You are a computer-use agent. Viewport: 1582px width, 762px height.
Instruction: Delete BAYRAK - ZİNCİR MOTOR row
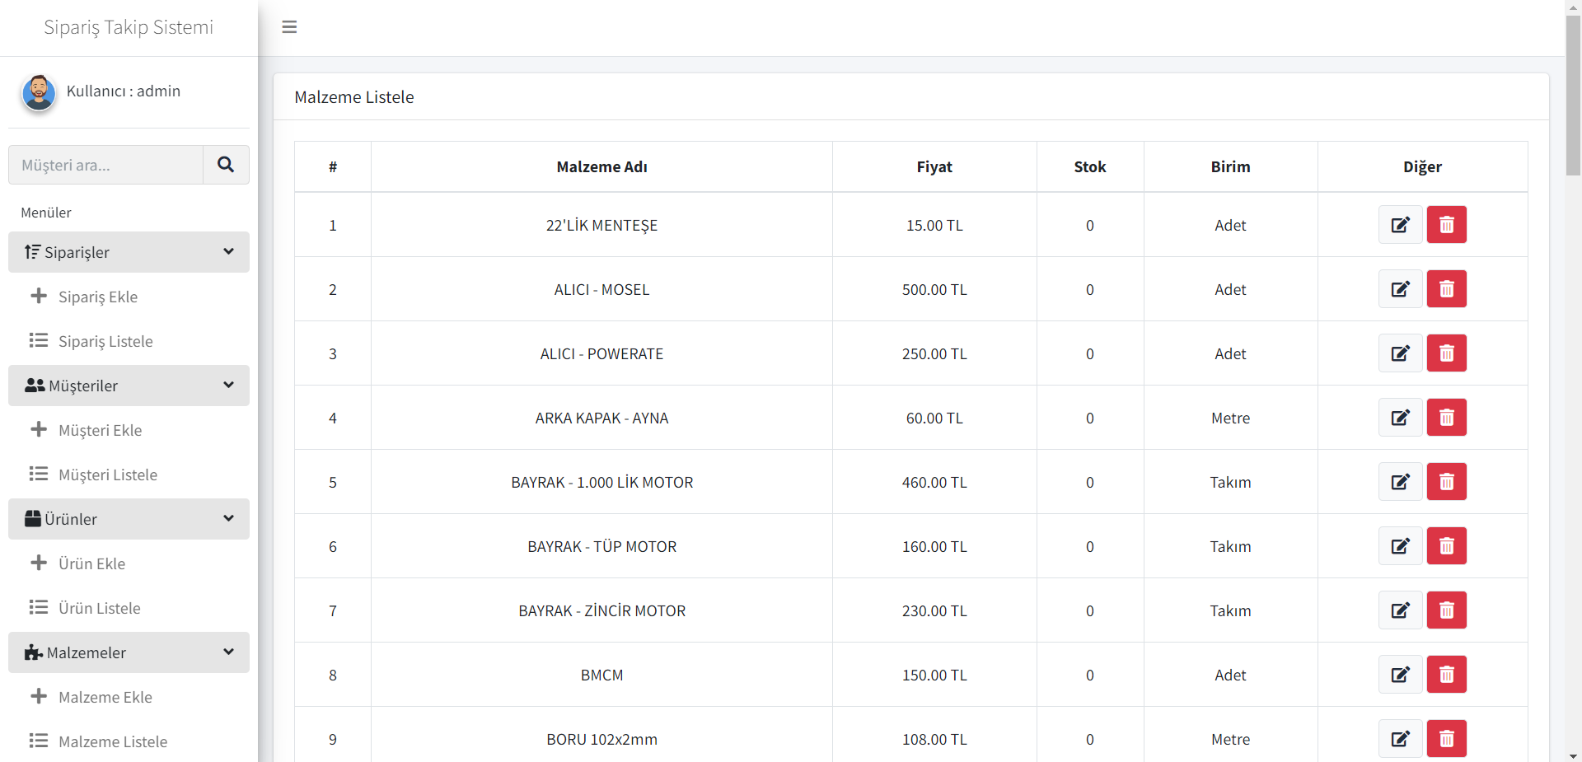[x=1446, y=610]
